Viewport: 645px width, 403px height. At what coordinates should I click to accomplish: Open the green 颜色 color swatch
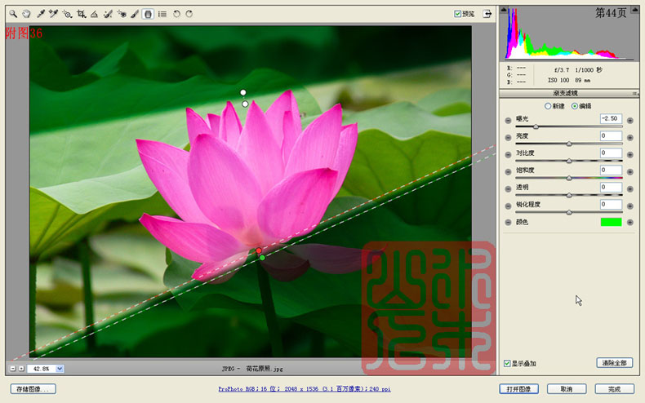[x=611, y=223]
